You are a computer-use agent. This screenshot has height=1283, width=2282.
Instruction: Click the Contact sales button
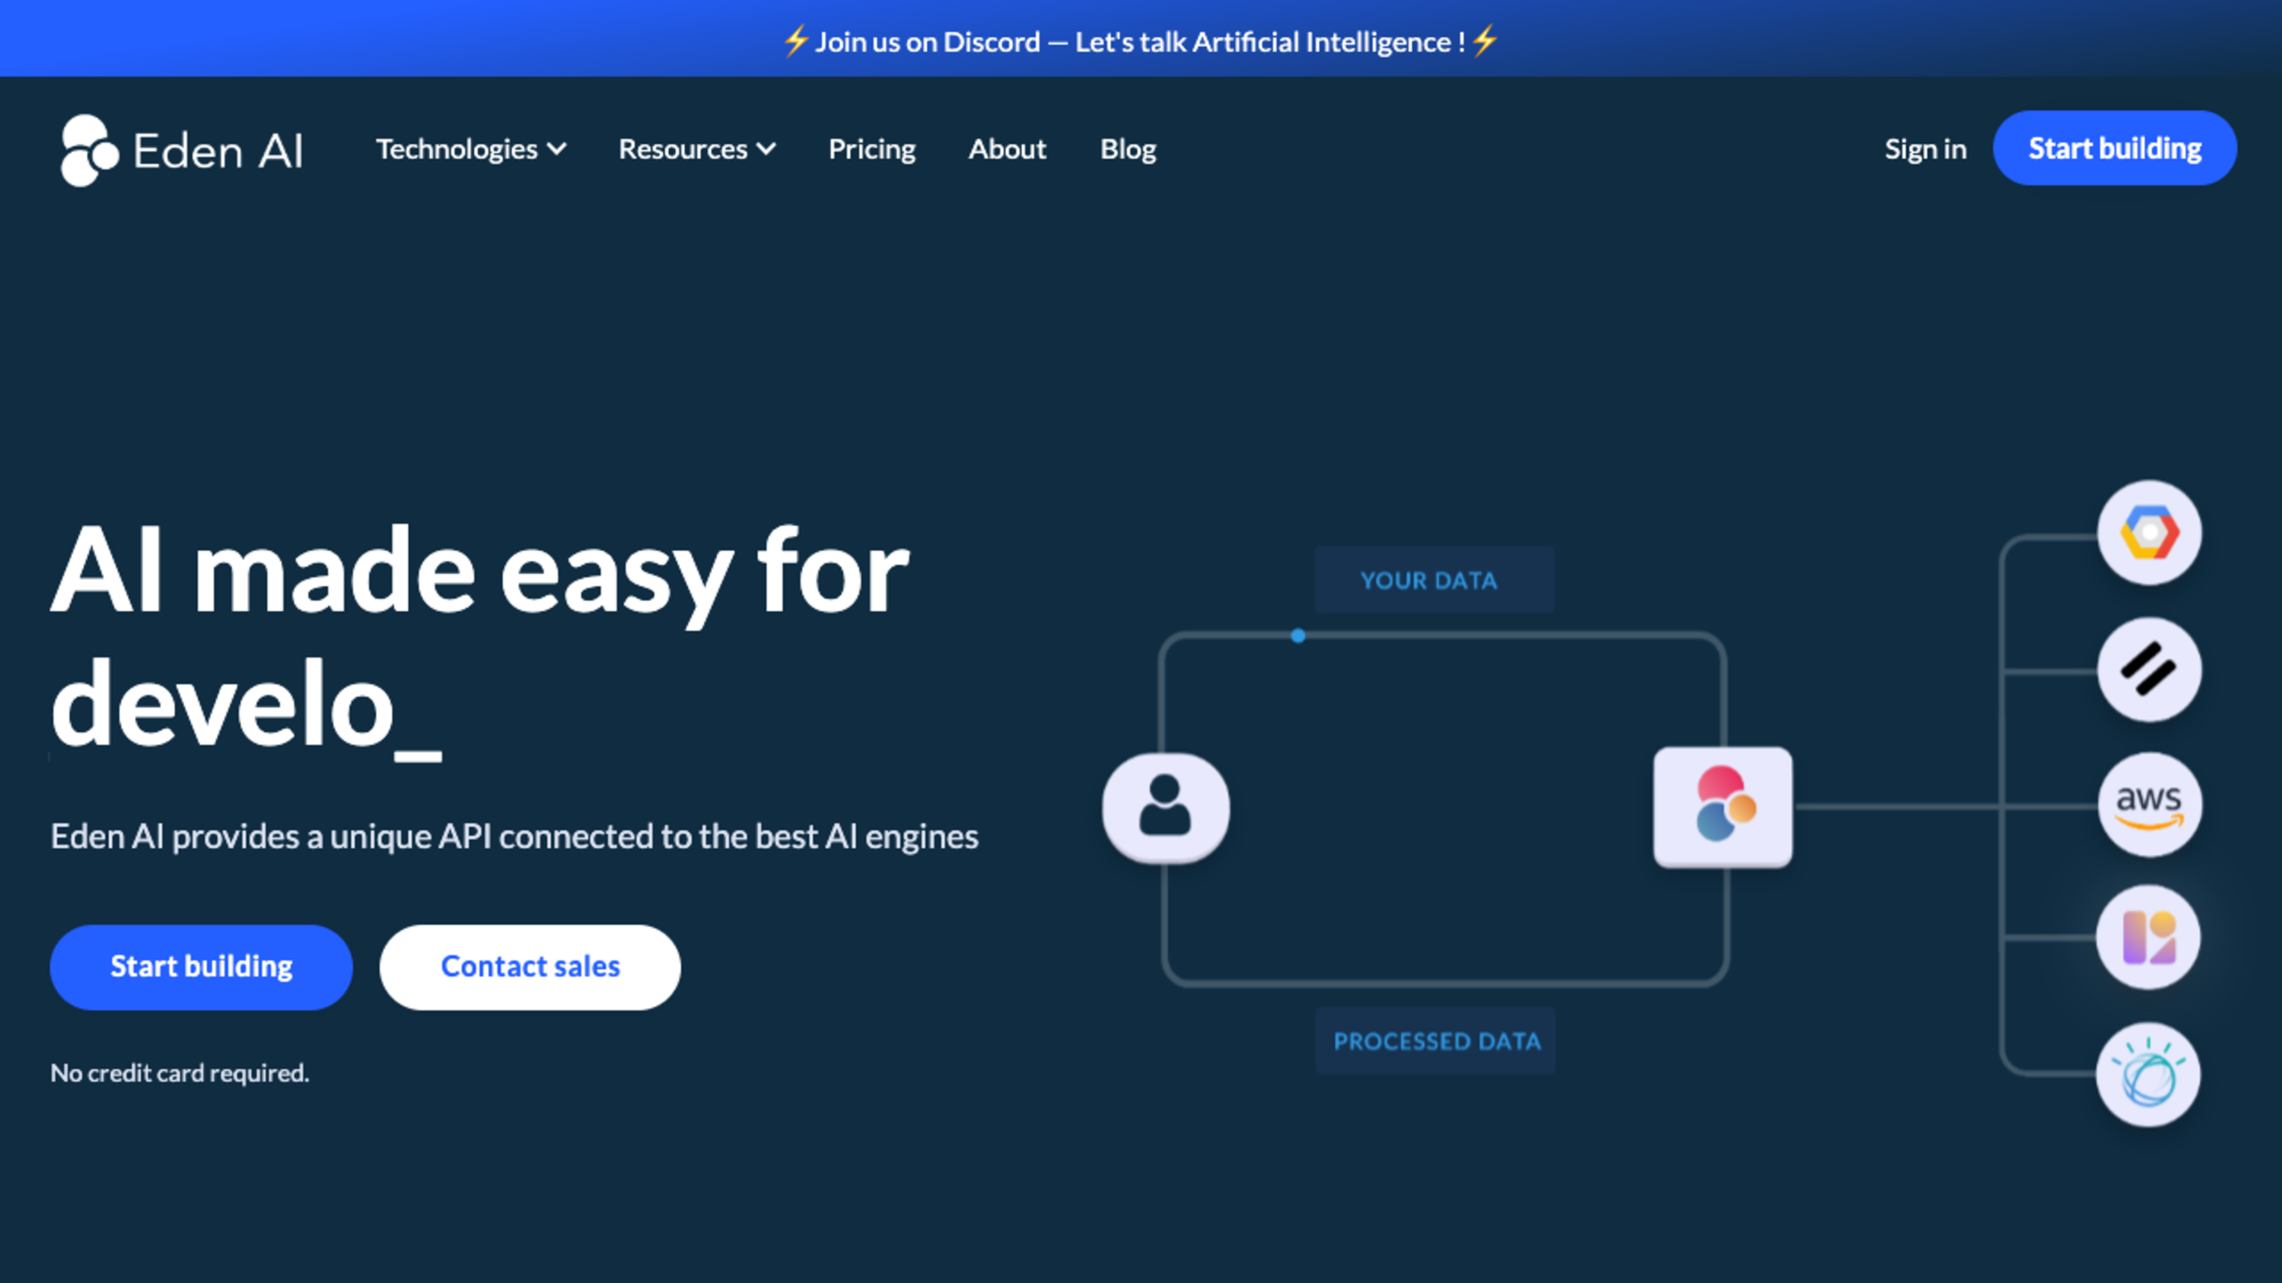click(x=529, y=967)
